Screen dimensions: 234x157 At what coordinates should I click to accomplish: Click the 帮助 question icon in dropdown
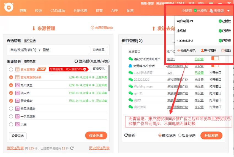coord(223,50)
